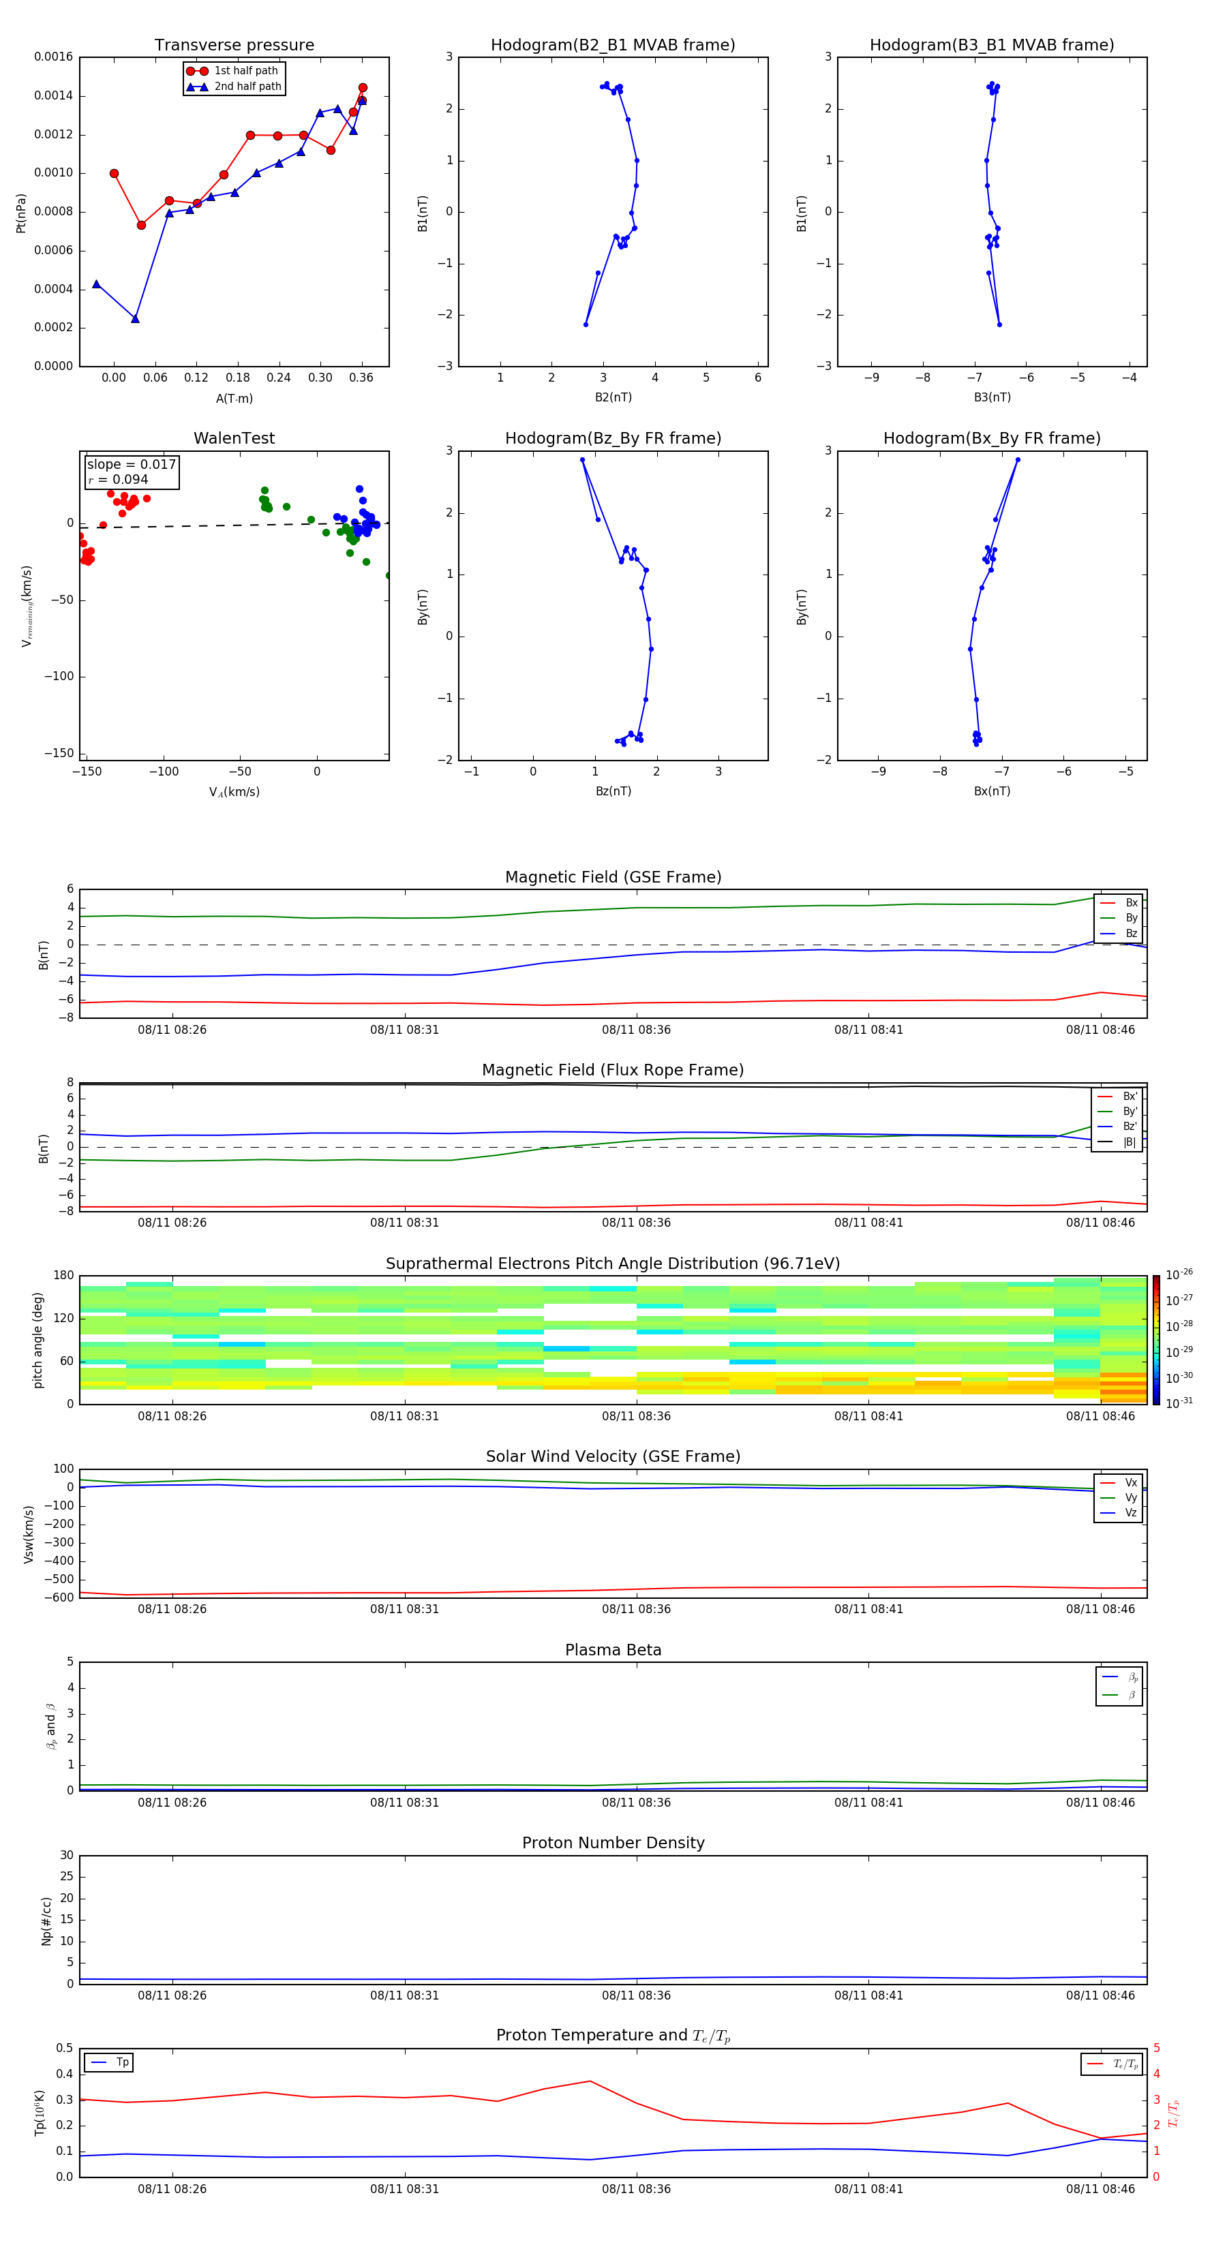Click the "Magnetic Field (GSE Frame)" title

(613, 877)
